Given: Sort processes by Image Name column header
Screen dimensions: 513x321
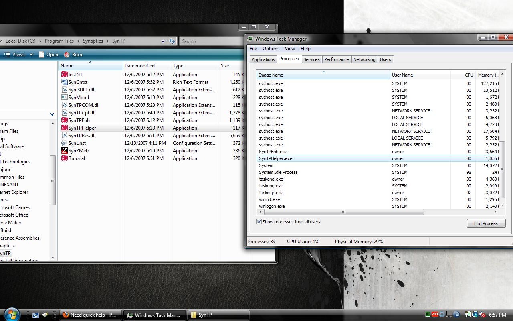Looking at the screenshot, I should [323, 75].
